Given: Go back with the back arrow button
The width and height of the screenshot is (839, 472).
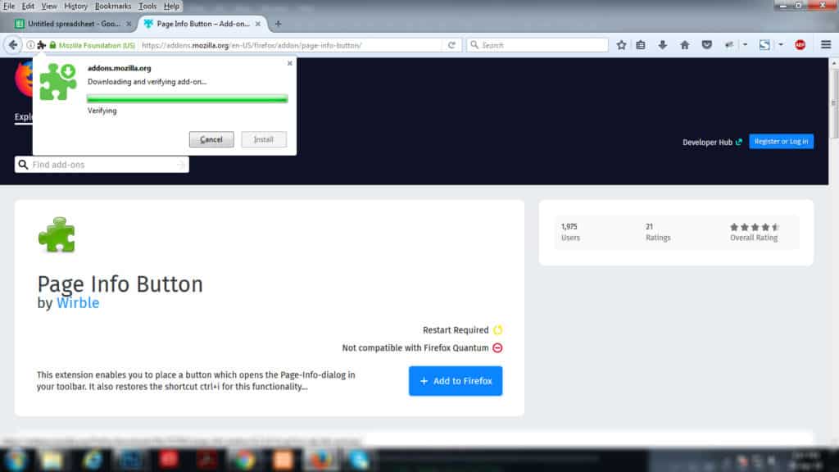Looking at the screenshot, I should click(x=13, y=45).
